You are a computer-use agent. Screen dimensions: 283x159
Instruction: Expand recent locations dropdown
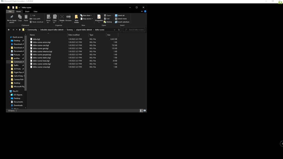click(17, 30)
